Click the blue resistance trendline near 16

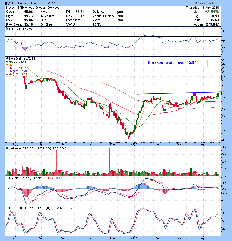179,93
